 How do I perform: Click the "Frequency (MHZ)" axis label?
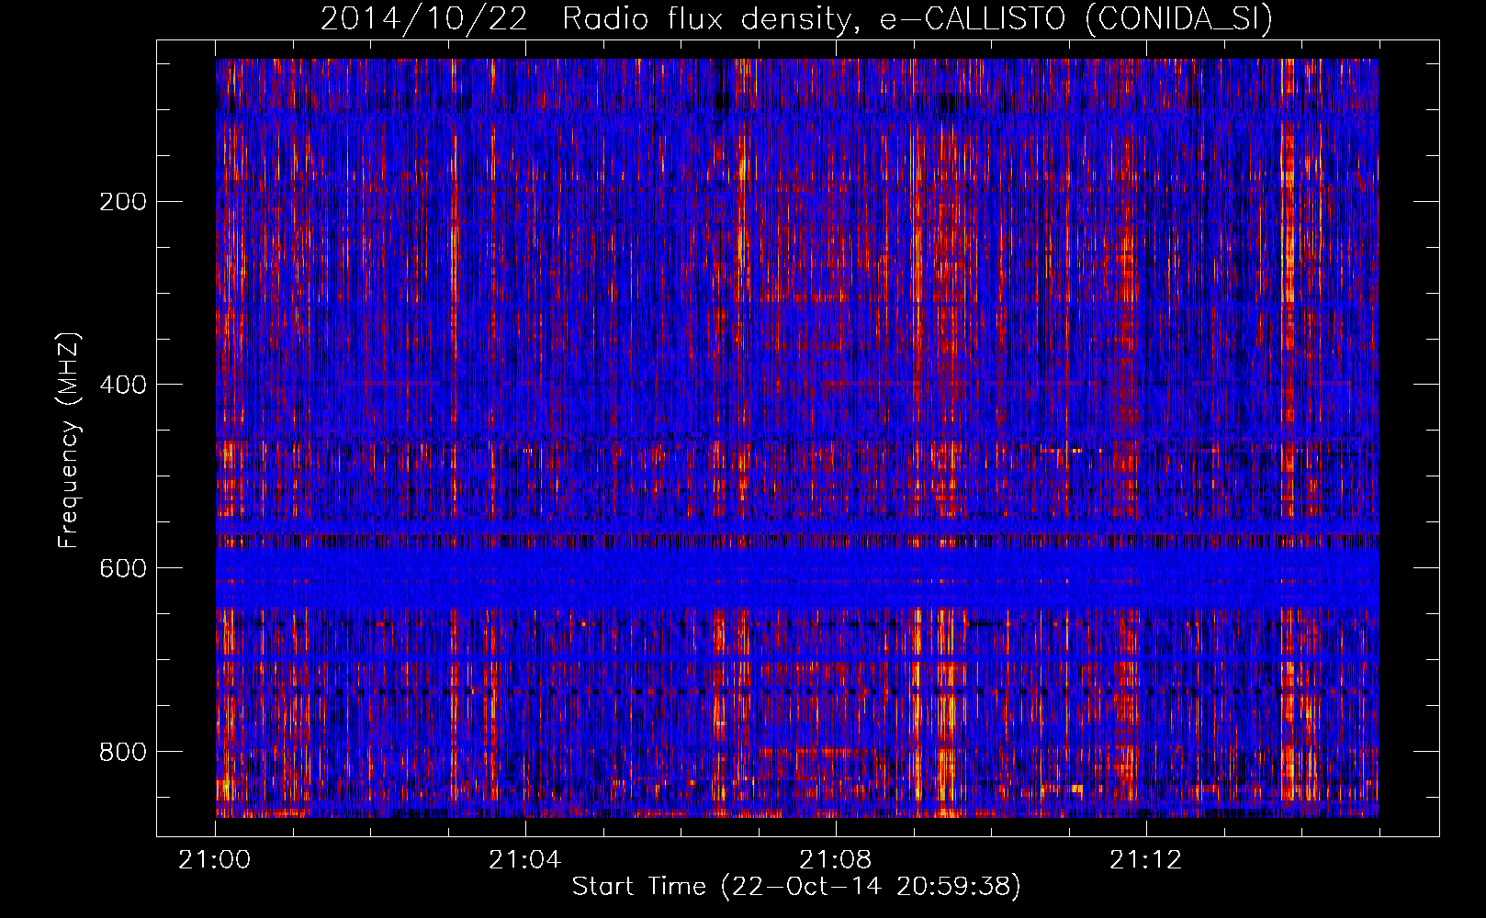coord(68,440)
